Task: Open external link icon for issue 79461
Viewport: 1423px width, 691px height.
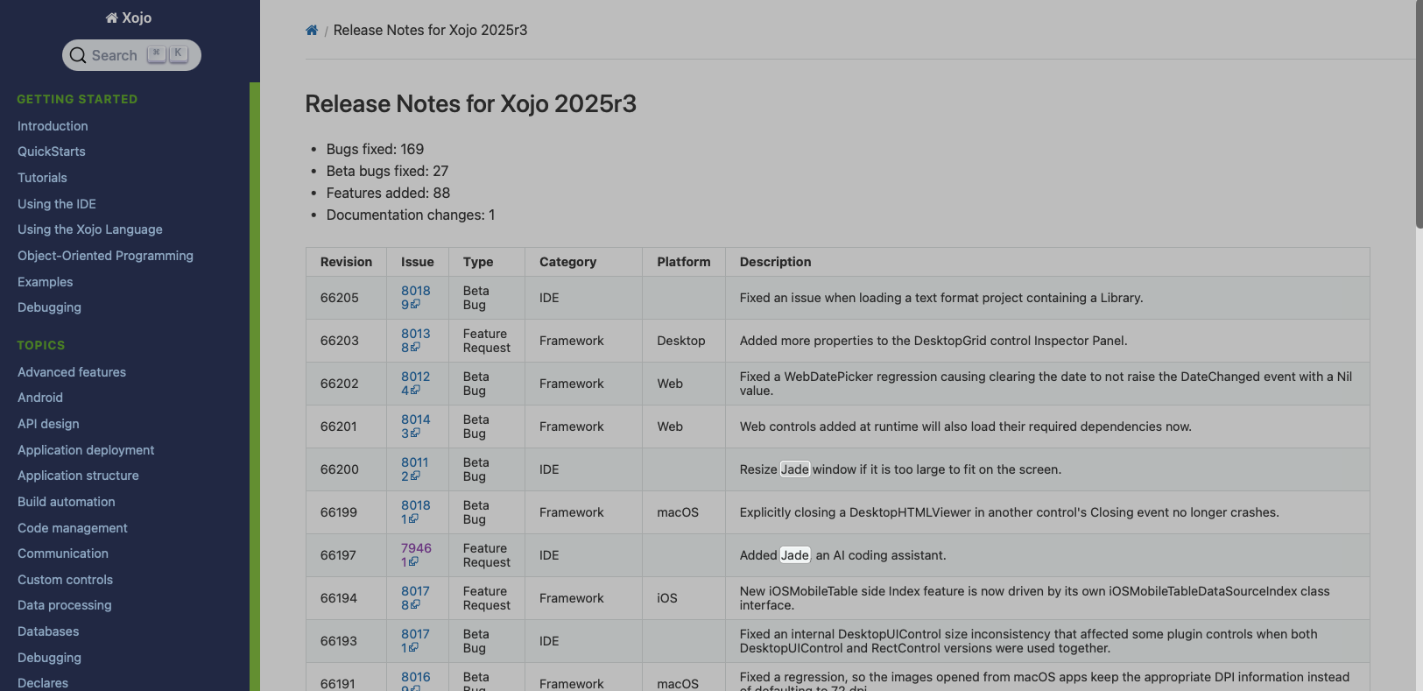Action: 413,562
